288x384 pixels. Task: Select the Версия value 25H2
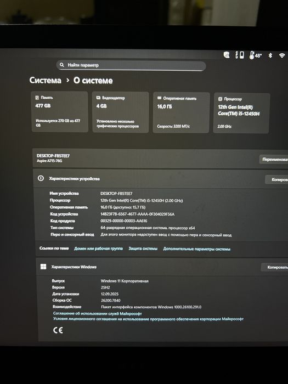[x=105, y=287]
